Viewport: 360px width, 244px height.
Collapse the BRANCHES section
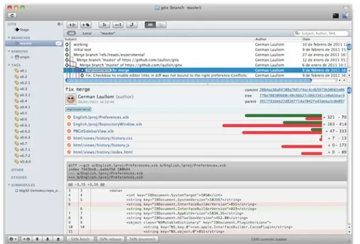(9, 38)
